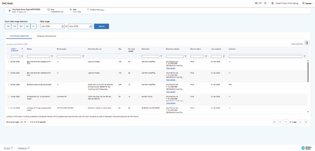Go to the last page arrow
Image resolution: width=315 pixels, height=151 pixels.
pyautogui.click(x=306, y=122)
